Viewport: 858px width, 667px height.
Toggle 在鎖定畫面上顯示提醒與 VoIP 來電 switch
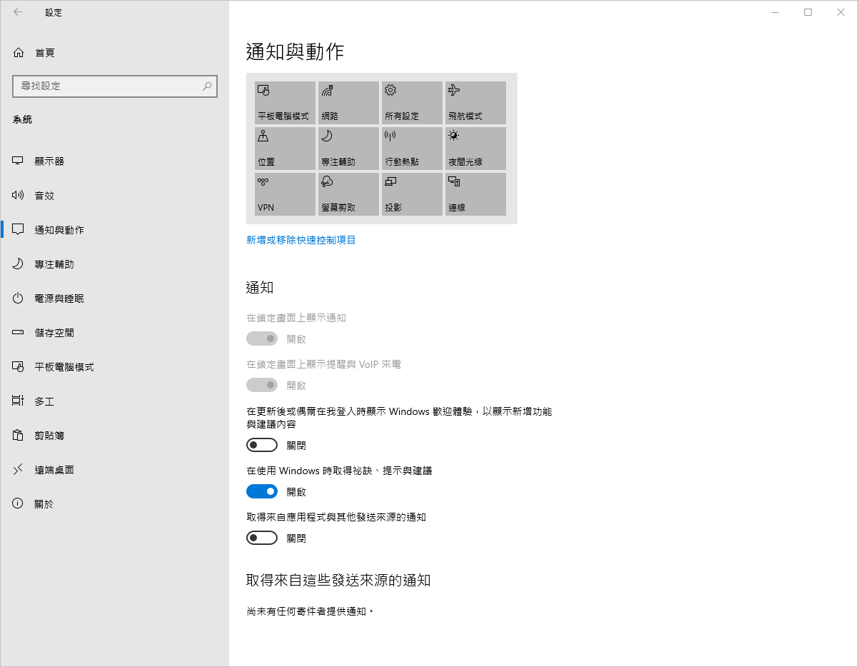pos(262,385)
